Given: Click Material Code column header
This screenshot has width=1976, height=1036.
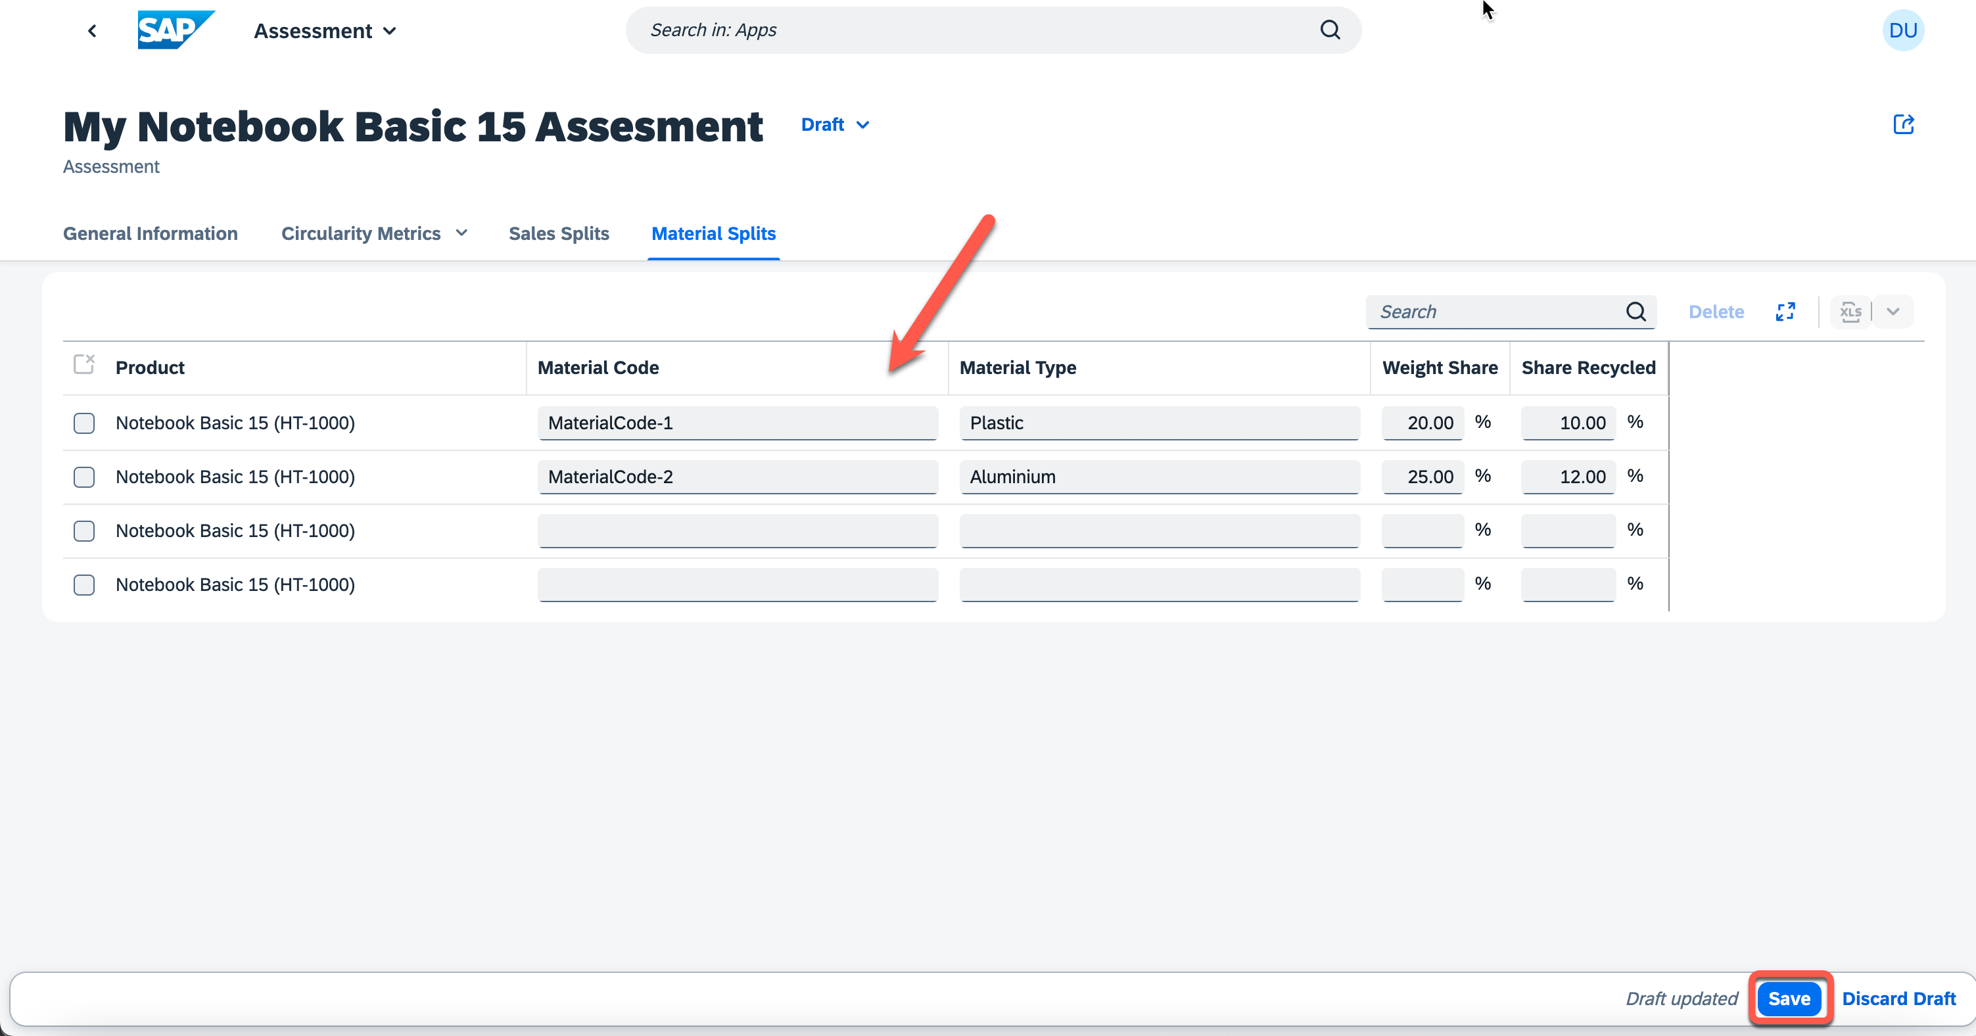Looking at the screenshot, I should [x=598, y=367].
